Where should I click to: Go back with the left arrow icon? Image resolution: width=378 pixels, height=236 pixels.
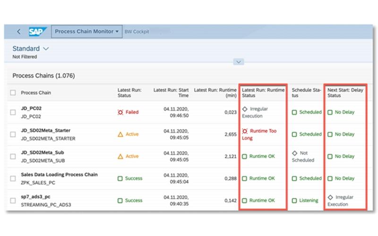(19, 32)
